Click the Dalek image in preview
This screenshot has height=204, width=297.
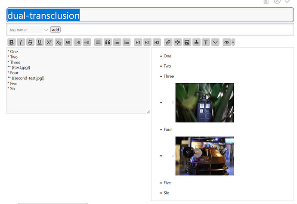click(x=205, y=156)
